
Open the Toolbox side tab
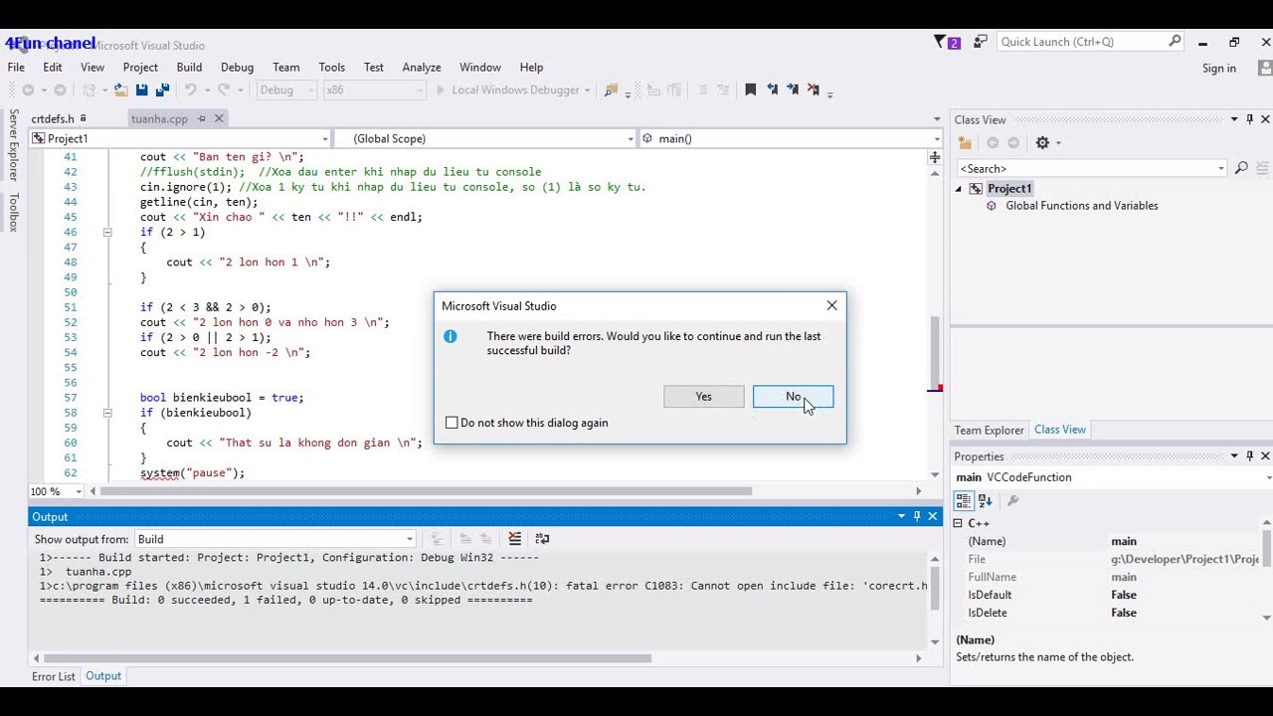(x=14, y=212)
